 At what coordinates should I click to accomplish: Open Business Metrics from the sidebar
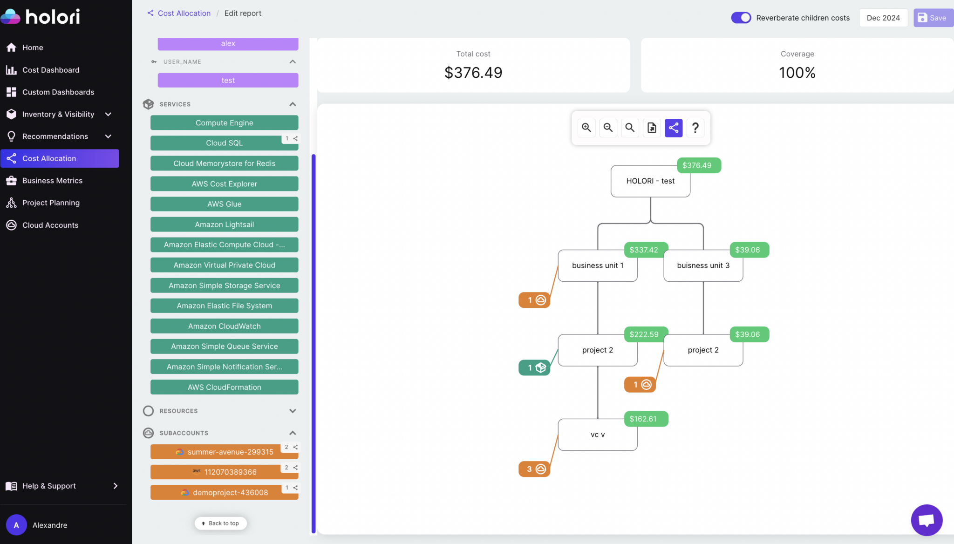51,180
